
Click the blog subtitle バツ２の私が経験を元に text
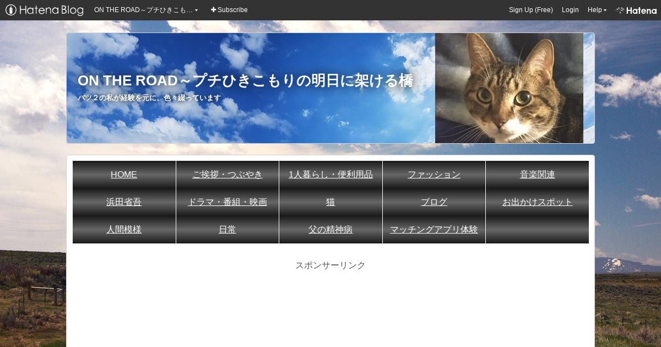pos(149,98)
